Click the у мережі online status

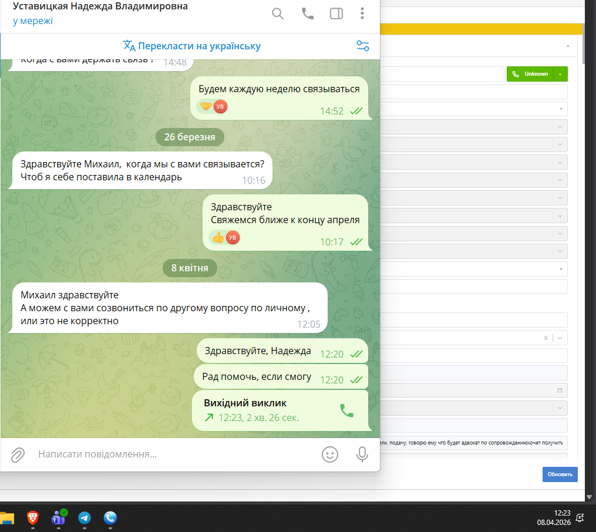33,21
